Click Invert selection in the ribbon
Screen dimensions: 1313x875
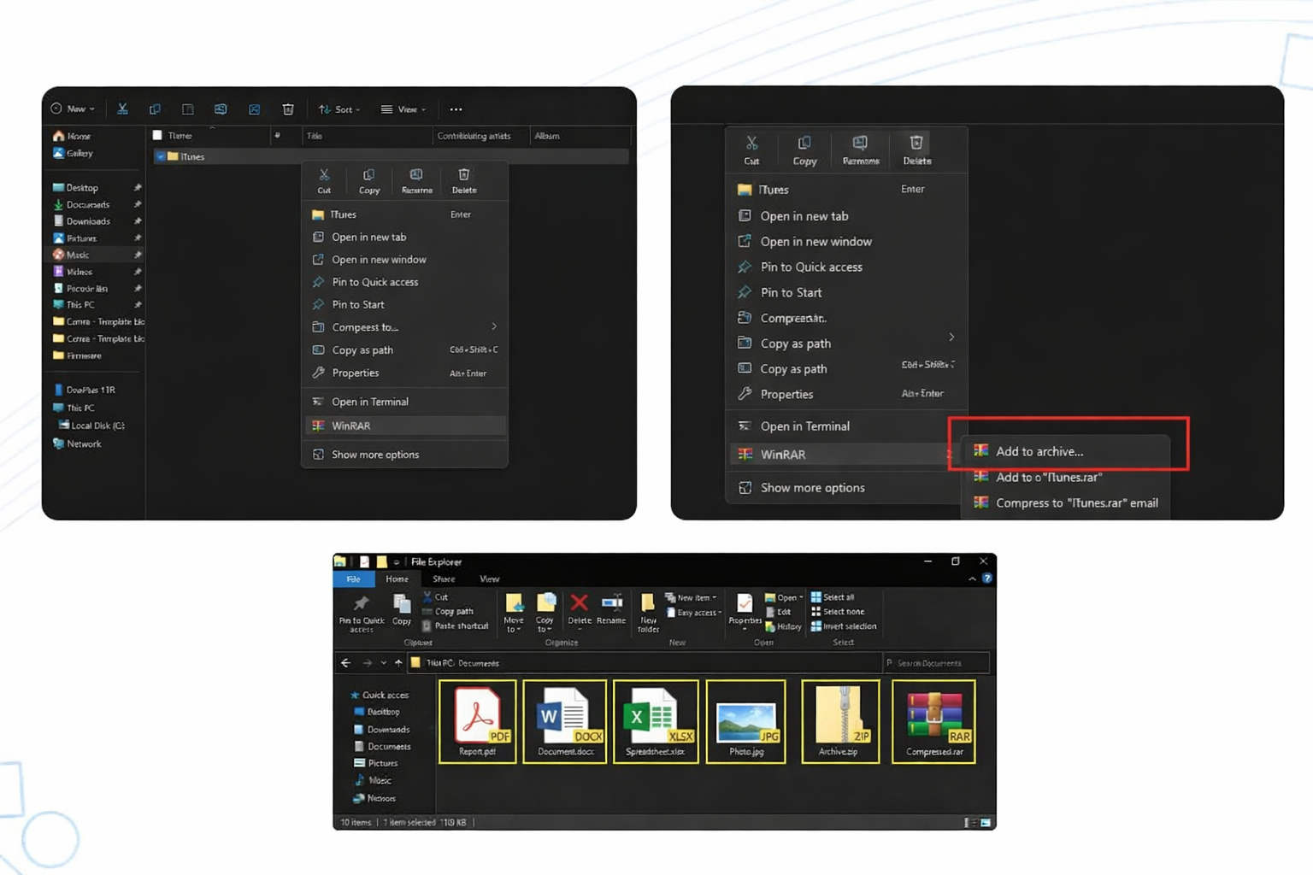point(843,626)
